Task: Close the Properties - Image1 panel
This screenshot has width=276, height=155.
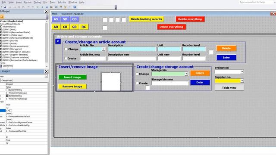Action: (46, 71)
